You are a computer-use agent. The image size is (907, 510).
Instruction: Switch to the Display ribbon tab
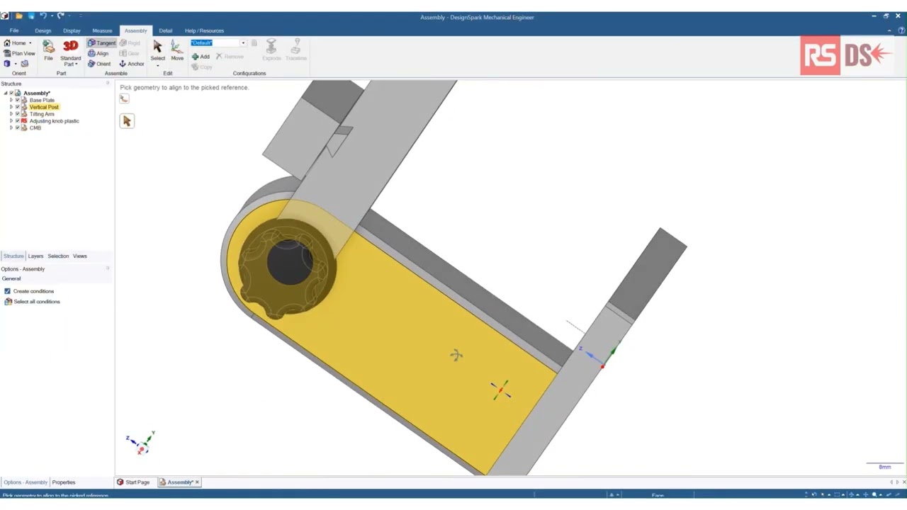click(72, 30)
